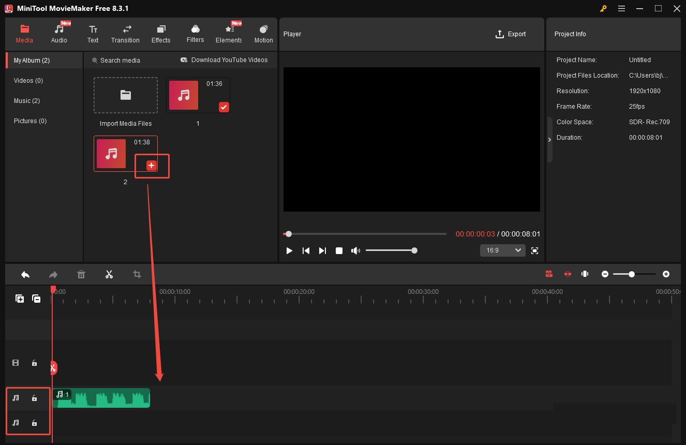
Task: Zoom in on the timeline
Action: coord(666,274)
